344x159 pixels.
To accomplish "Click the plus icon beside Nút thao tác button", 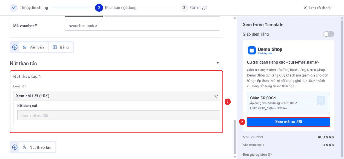I will tap(15, 147).
